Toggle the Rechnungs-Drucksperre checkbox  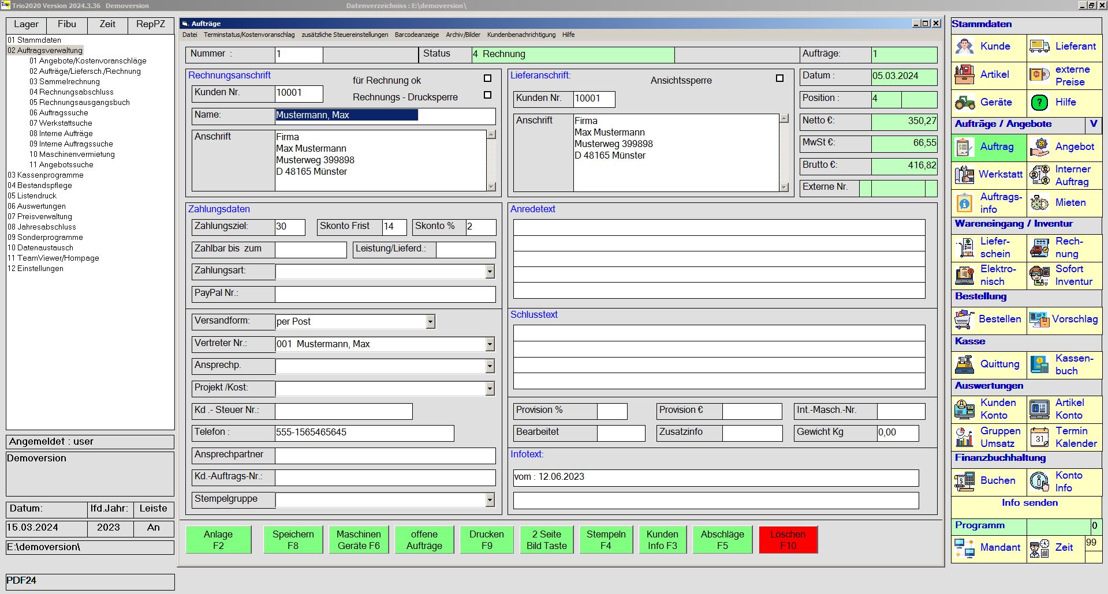point(487,95)
